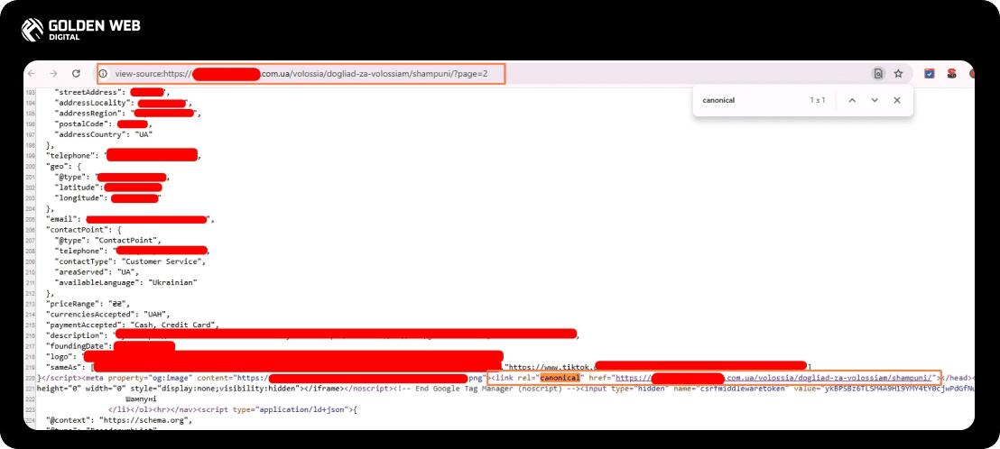Click the Golden Web Digital logo
The image size is (1000, 449).
click(x=80, y=29)
